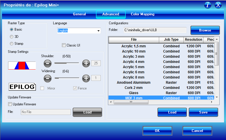
Task: Click Load button in Update Firmware section
Action: pos(87,112)
